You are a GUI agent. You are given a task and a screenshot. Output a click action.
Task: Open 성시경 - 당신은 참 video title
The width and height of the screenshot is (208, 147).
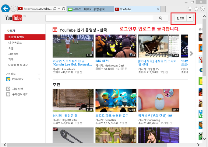pos(65,116)
